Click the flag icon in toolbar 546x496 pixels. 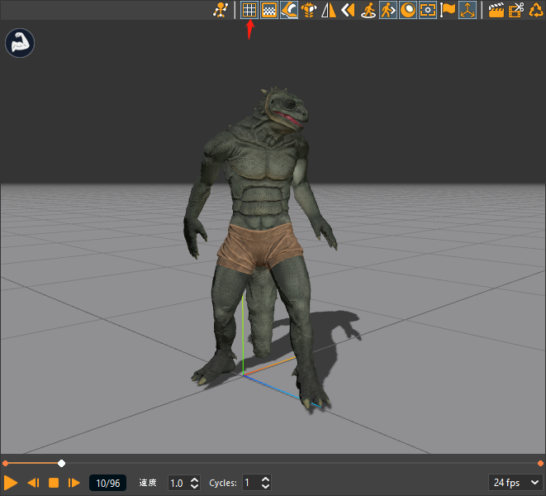[448, 10]
